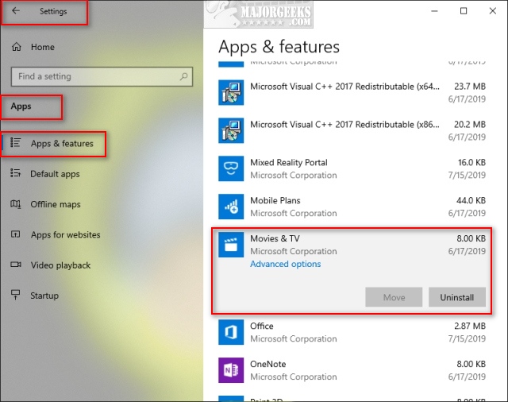The image size is (508, 402).
Task: Maximize the Settings window
Action: (x=464, y=11)
